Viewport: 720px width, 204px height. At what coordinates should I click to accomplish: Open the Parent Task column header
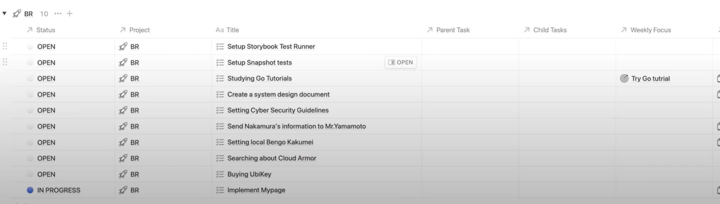pos(448,30)
